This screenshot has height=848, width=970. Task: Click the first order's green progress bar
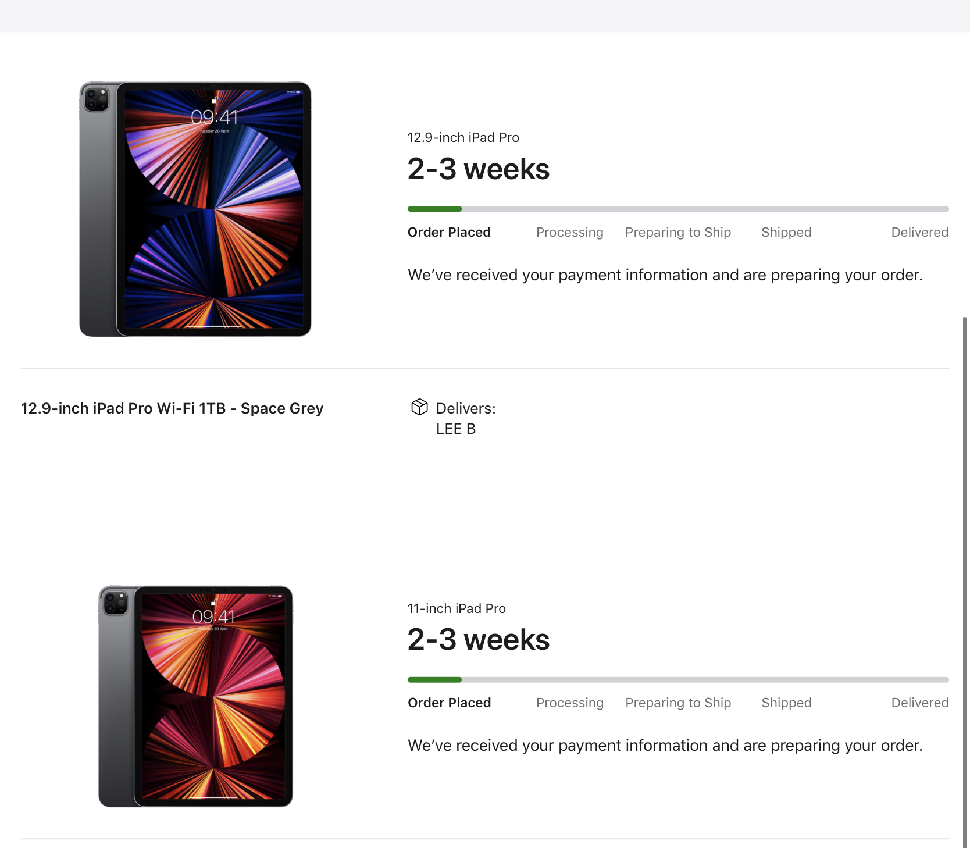coord(434,209)
